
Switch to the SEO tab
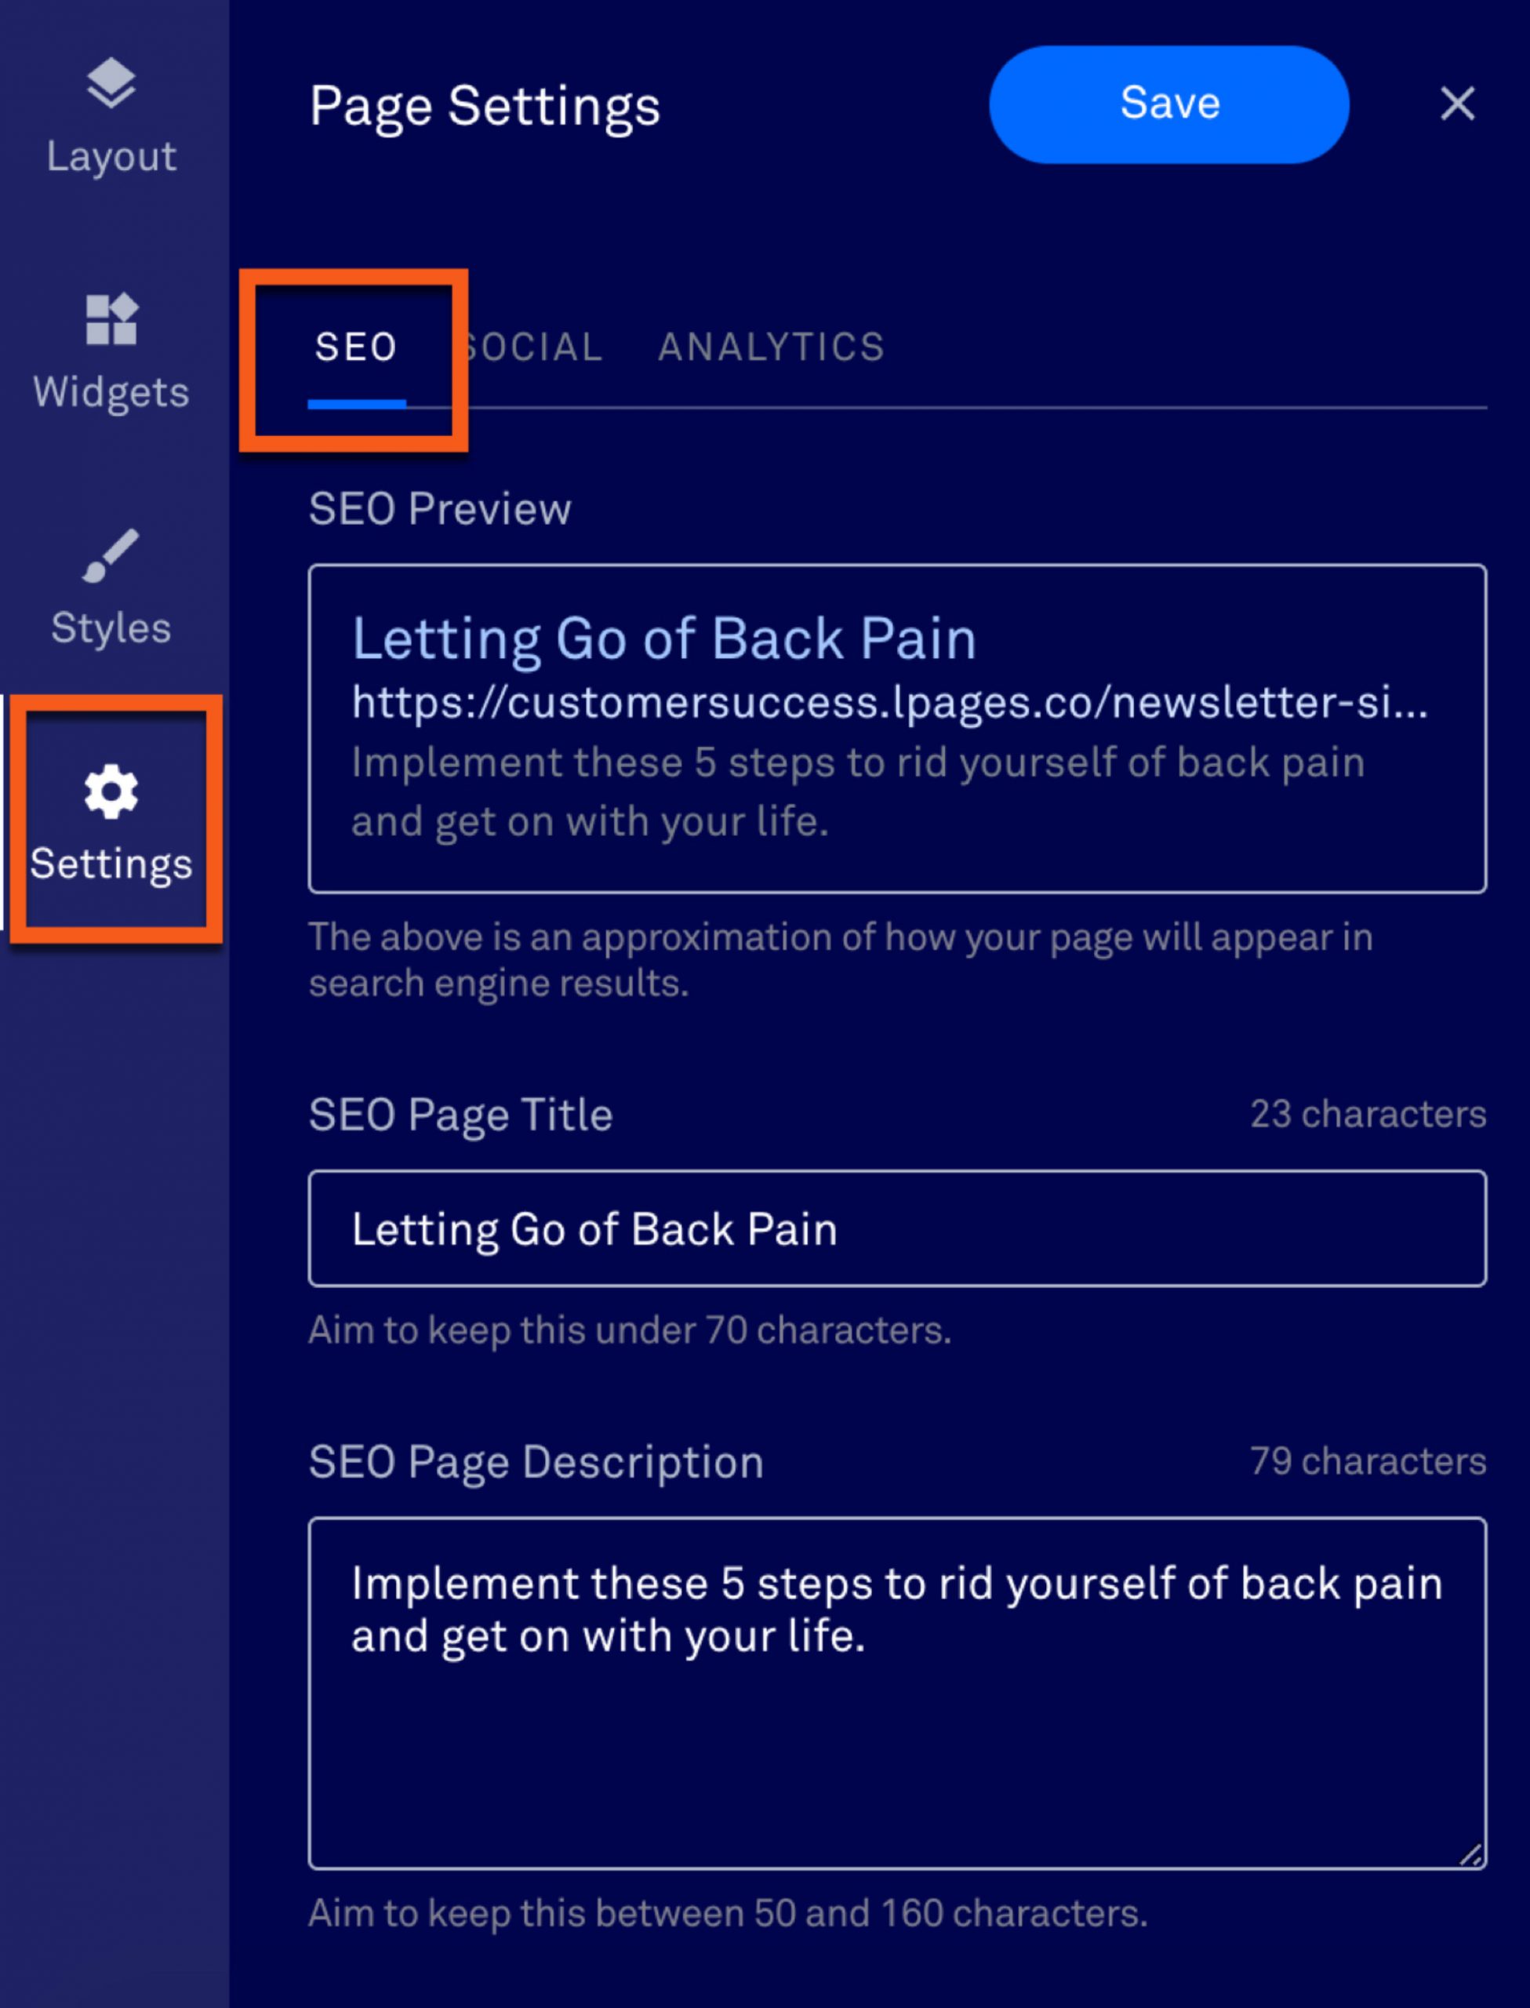pyautogui.click(x=356, y=347)
